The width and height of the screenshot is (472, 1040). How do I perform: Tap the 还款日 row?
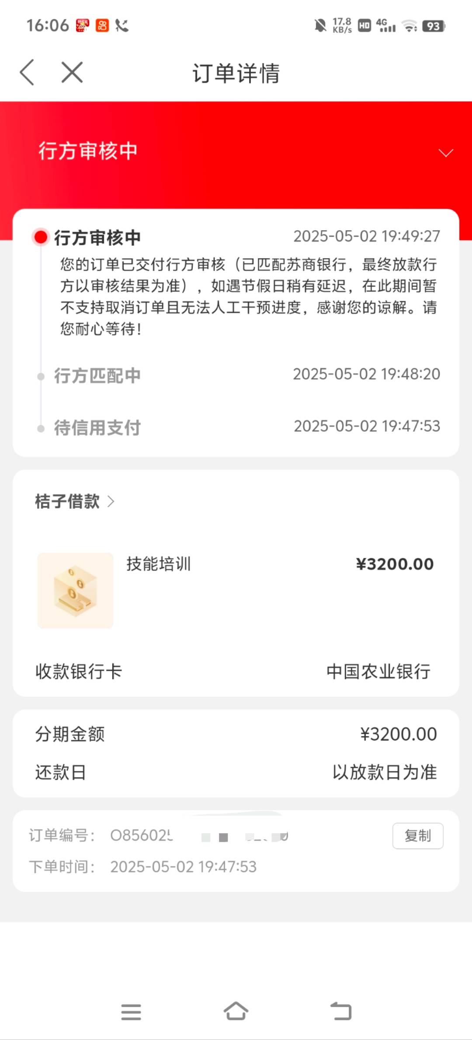coord(236,772)
